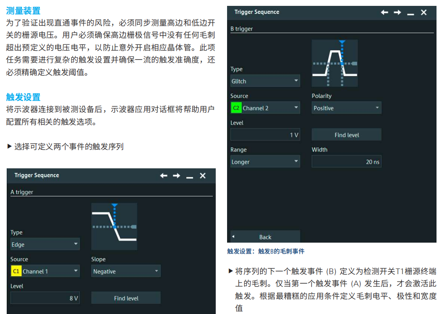Click the Width label
The image size is (447, 314).
(319, 149)
